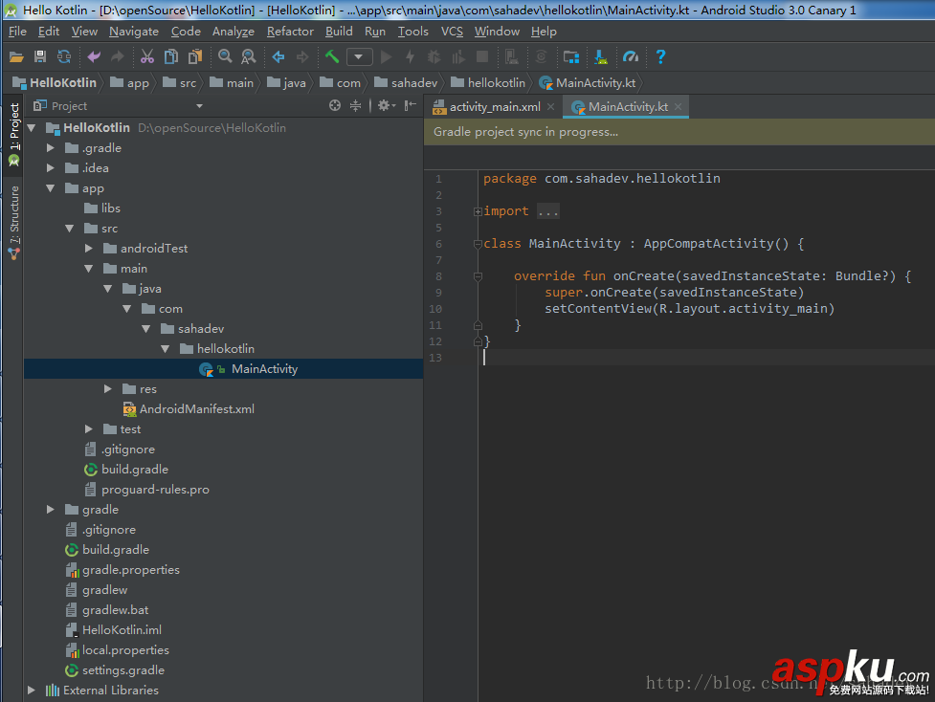Image resolution: width=935 pixels, height=702 pixels.
Task: Open the Refactor menu
Action: pyautogui.click(x=289, y=31)
